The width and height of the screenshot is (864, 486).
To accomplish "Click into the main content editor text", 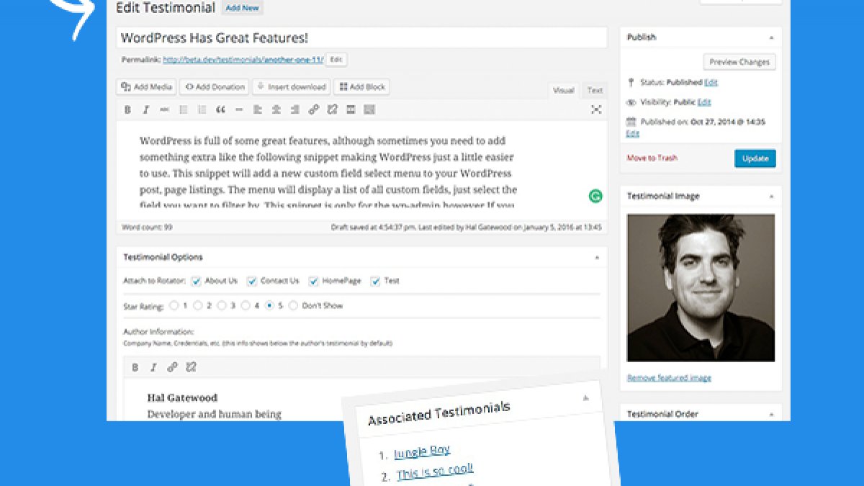I will click(328, 173).
